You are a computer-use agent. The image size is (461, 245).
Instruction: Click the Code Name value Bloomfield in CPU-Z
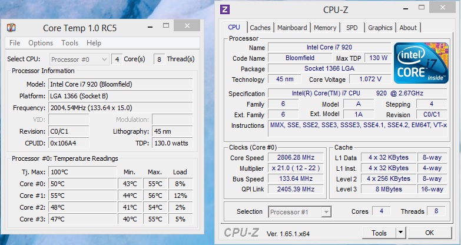pos(300,58)
